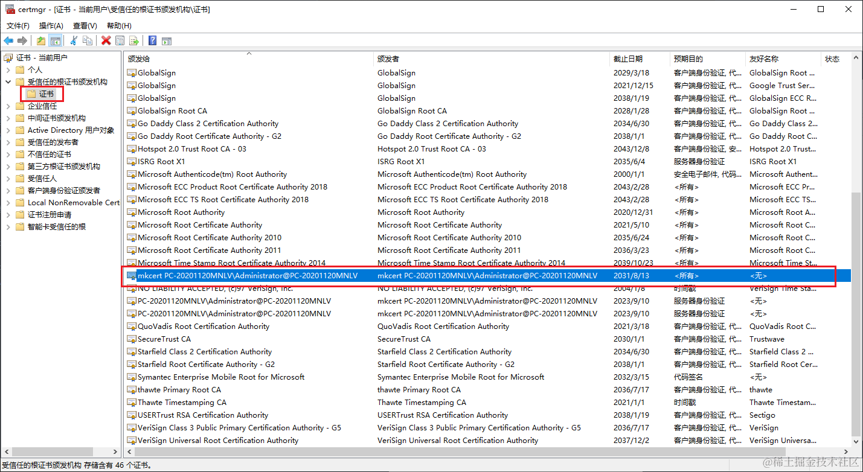The image size is (863, 472).
Task: Open the 文件(F) menu
Action: 18,26
